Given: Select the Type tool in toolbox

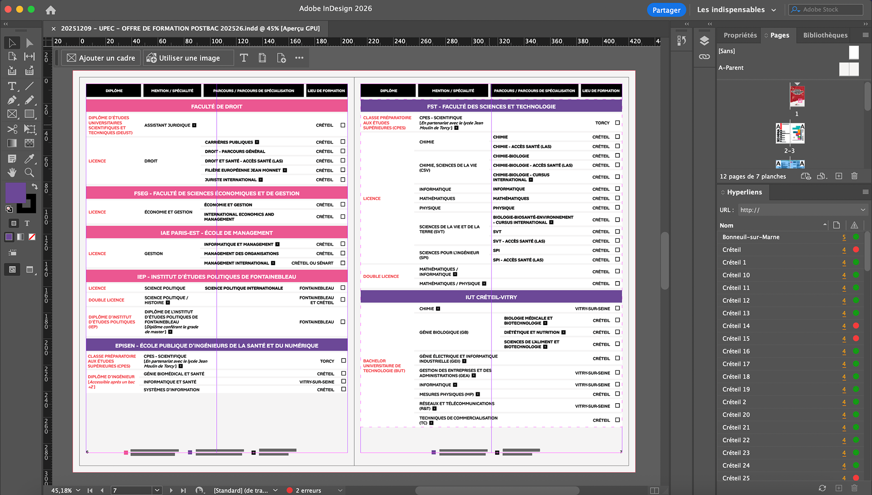Looking at the screenshot, I should click(12, 86).
